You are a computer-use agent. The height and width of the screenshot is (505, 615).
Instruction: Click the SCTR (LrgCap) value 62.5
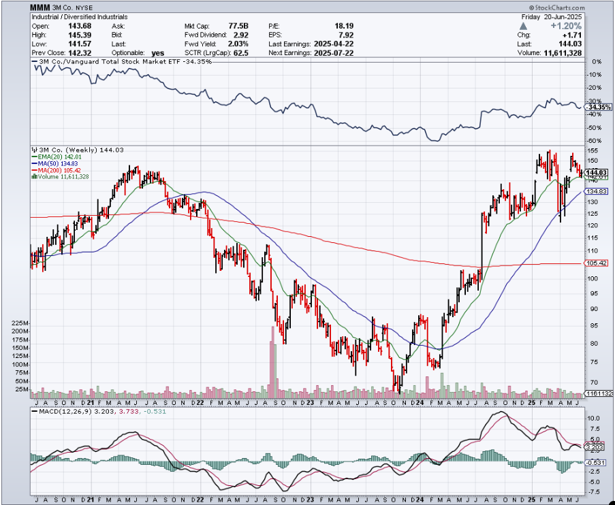(x=241, y=53)
